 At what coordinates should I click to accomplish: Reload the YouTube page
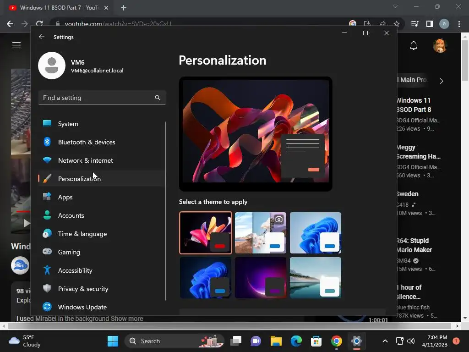[39, 24]
